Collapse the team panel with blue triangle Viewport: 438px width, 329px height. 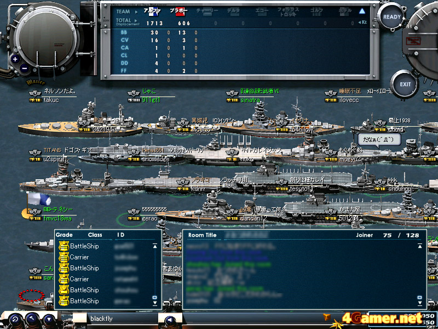point(362,11)
